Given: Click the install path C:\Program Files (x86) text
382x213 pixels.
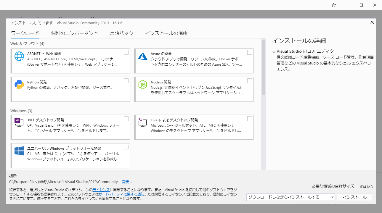Looking at the screenshot, I should (x=63, y=182).
